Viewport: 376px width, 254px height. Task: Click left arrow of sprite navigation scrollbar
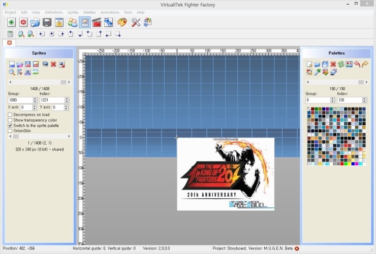coord(10,82)
